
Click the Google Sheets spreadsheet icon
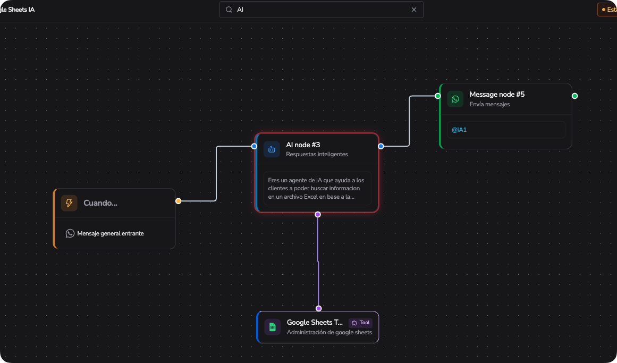[x=272, y=327]
